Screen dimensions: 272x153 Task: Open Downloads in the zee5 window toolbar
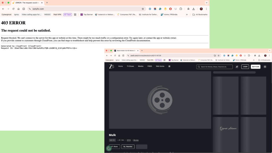[x=259, y=56]
